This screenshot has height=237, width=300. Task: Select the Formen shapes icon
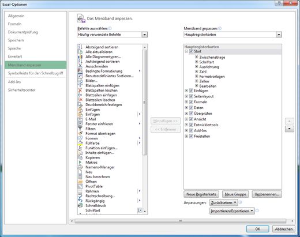coord(80,138)
